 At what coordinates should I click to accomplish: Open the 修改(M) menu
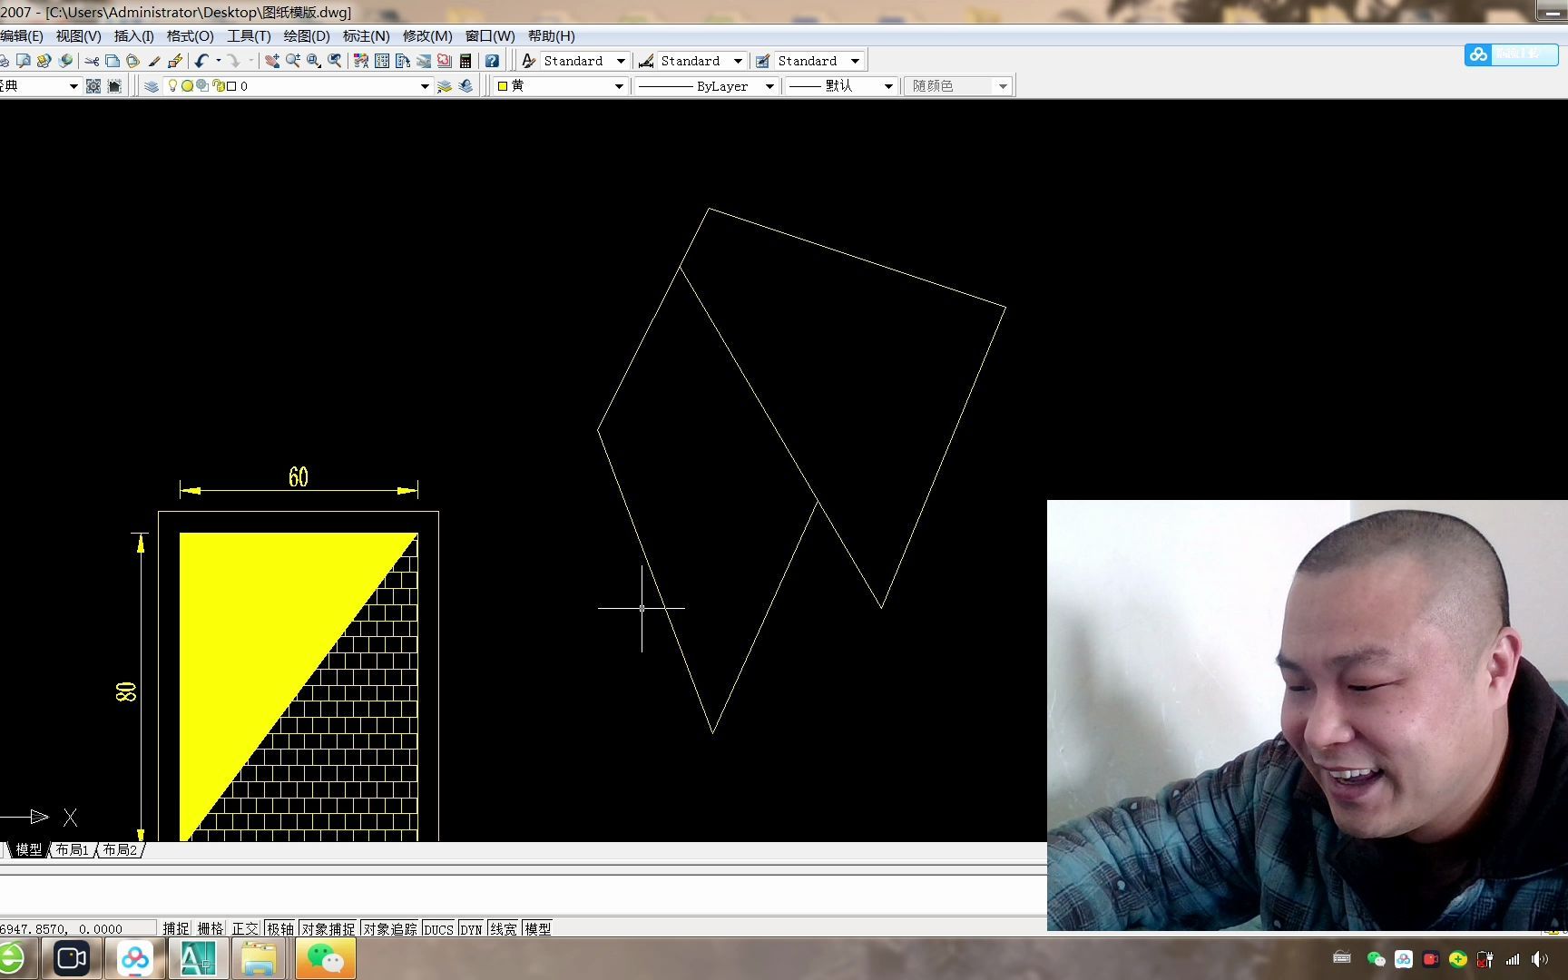tap(427, 36)
